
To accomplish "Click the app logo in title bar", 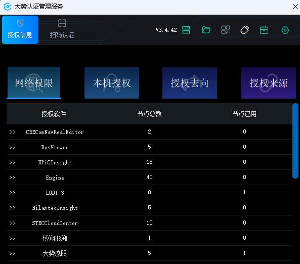I will pyautogui.click(x=8, y=7).
